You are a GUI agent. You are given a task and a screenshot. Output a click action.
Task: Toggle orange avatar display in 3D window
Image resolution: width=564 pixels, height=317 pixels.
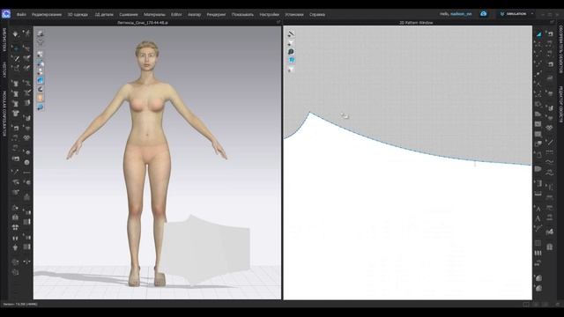tap(41, 98)
